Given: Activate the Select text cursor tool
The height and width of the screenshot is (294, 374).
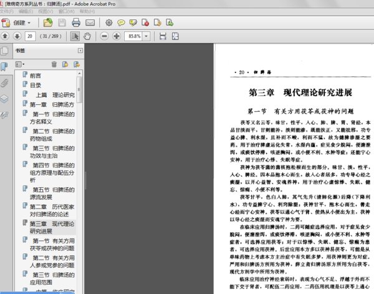Looking at the screenshot, I should click(75, 36).
